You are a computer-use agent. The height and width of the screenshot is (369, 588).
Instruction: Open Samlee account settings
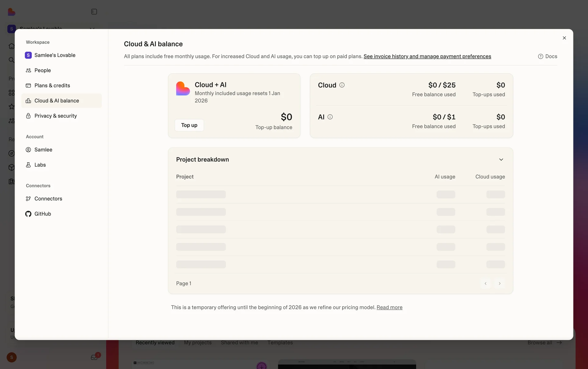(43, 150)
